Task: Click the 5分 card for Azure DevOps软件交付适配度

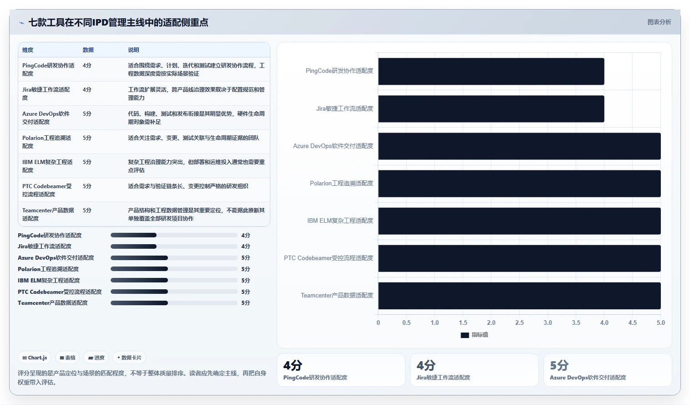Action: (608, 370)
